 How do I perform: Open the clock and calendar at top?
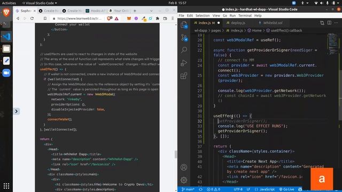(x=177, y=3)
